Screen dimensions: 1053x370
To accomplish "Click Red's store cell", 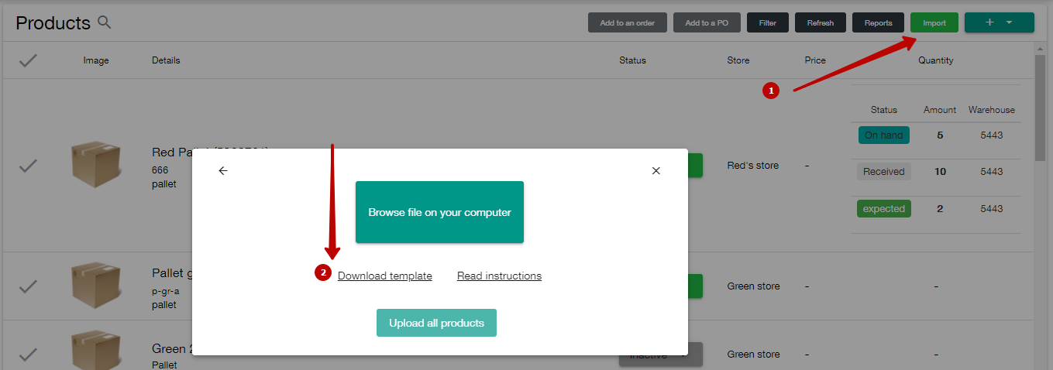I will pos(753,165).
